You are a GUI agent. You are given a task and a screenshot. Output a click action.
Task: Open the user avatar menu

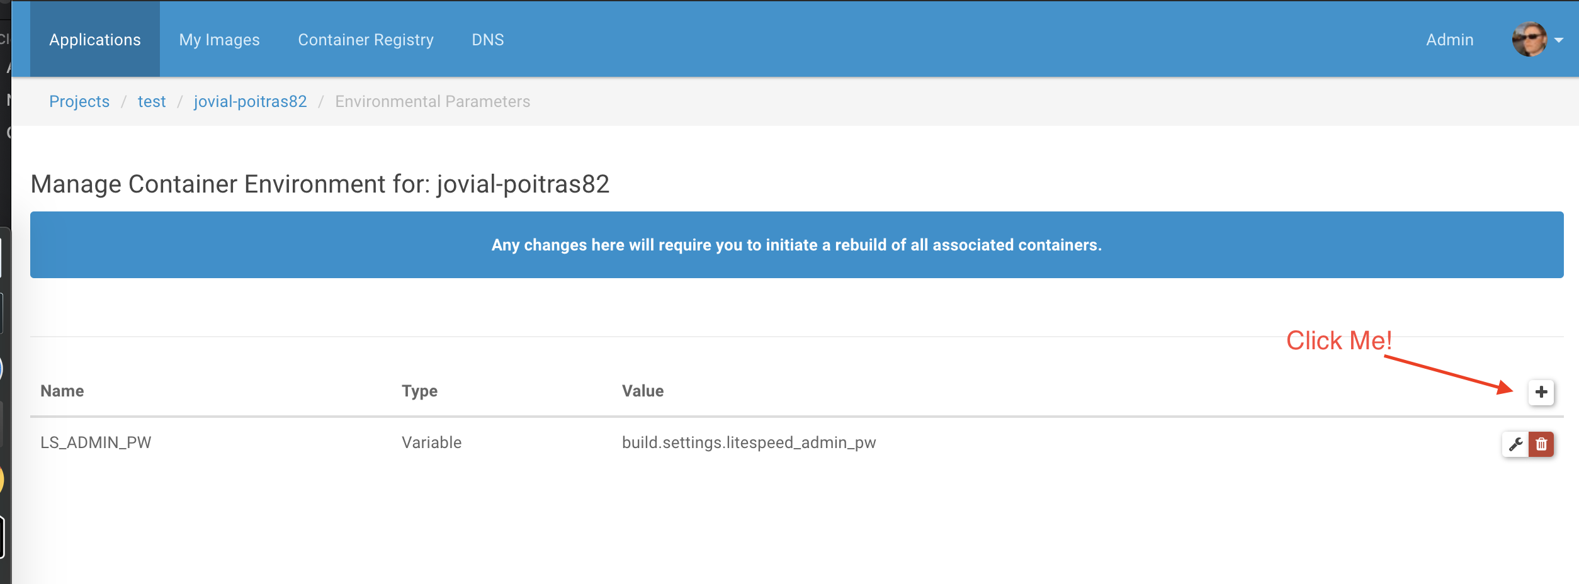(x=1529, y=39)
